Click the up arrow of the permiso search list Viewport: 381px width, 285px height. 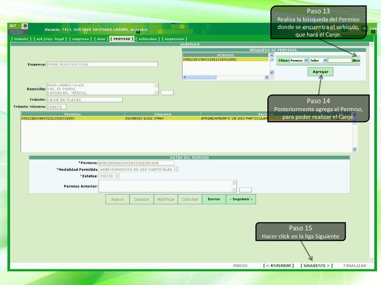pyautogui.click(x=272, y=56)
